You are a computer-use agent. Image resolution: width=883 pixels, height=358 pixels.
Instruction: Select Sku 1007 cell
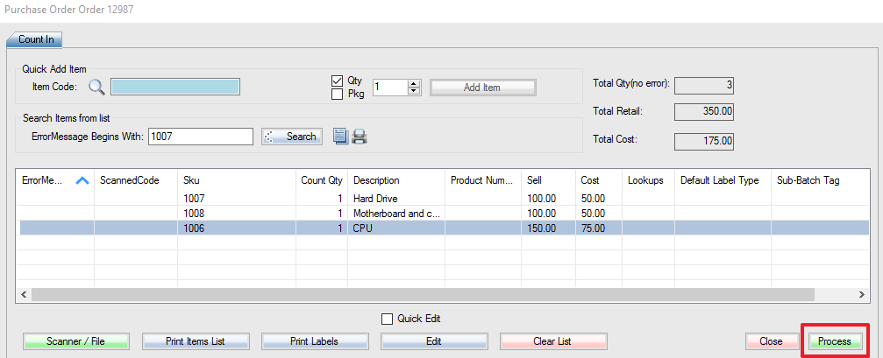coord(237,199)
